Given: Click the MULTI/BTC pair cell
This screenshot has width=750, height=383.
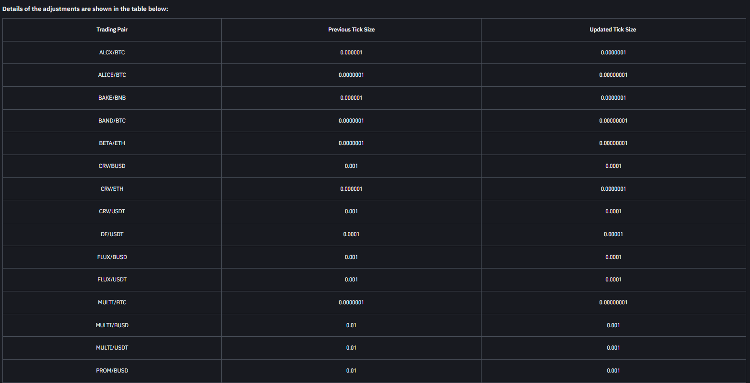Looking at the screenshot, I should click(x=112, y=302).
